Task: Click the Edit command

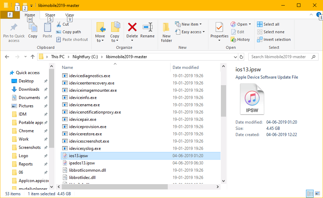Action: point(238,32)
